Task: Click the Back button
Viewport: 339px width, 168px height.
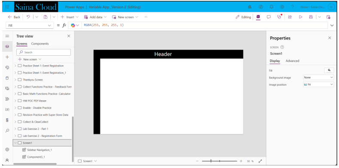Action: pos(14,17)
